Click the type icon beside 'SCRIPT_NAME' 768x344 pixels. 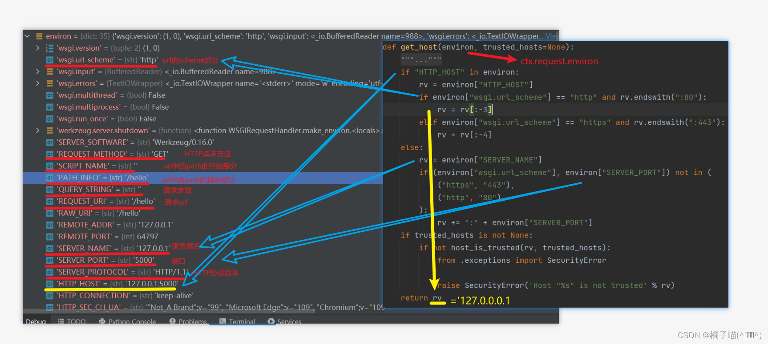pyautogui.click(x=50, y=166)
